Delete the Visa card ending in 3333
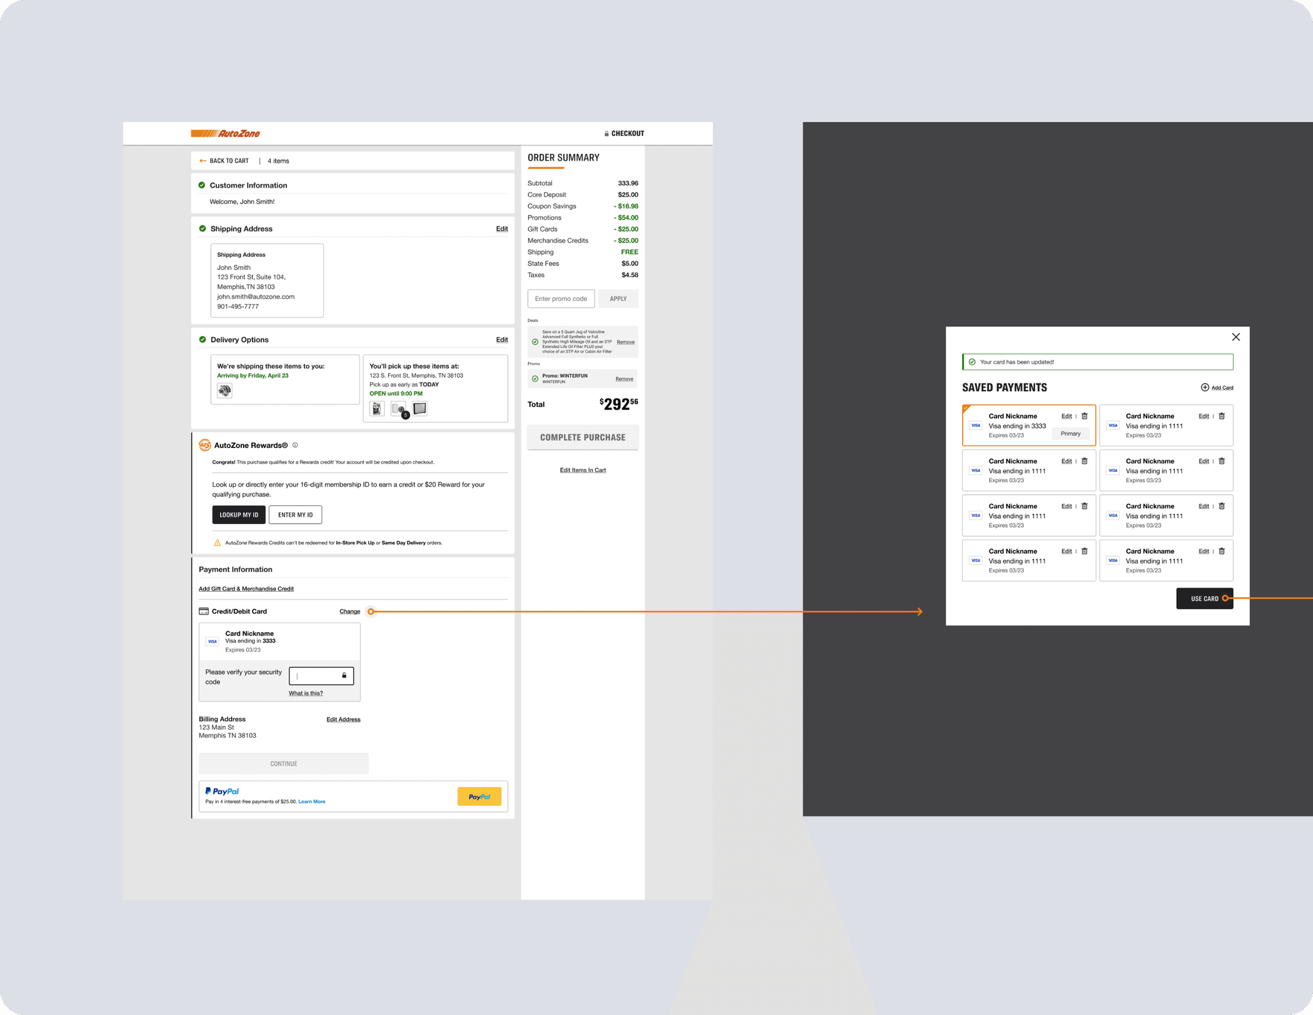Viewport: 1313px width, 1015px height. coord(1085,416)
